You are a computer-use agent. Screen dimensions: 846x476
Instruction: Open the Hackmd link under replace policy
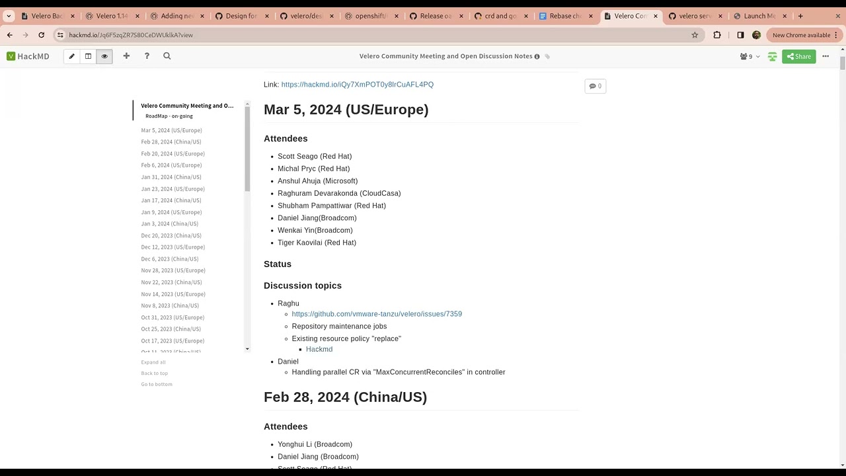[x=319, y=349]
